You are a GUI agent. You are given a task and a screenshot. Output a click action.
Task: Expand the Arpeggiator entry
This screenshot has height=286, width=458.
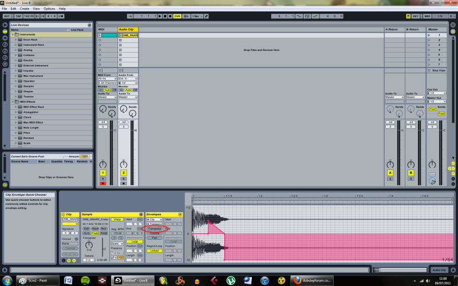(16, 112)
